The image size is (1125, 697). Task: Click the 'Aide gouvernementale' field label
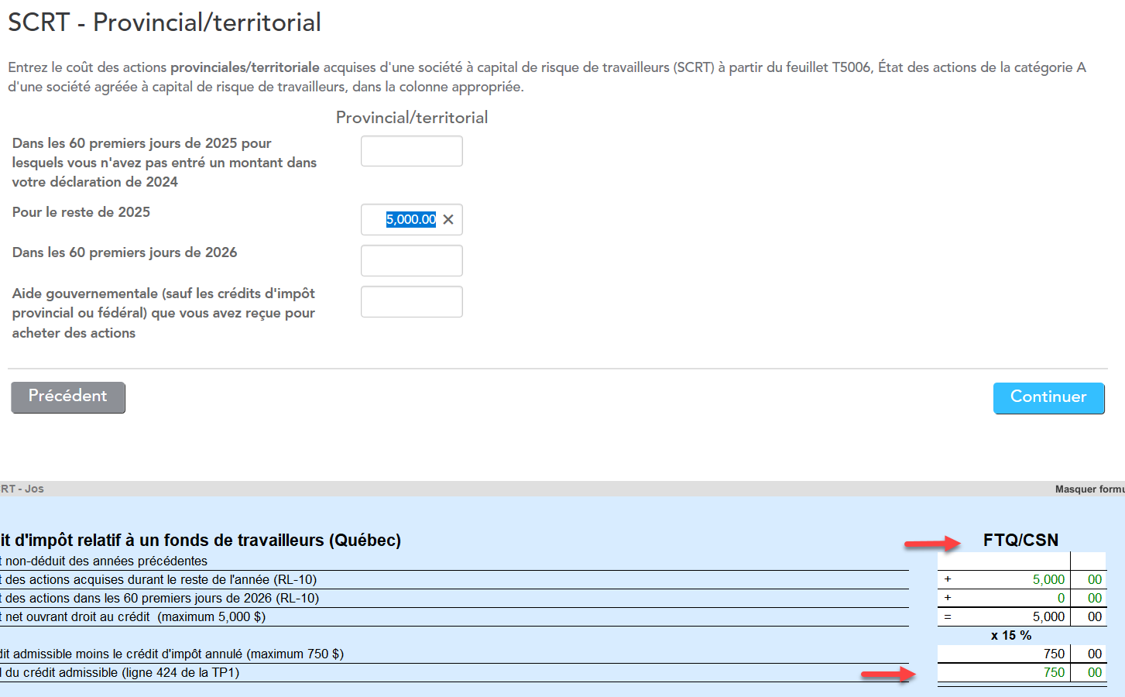pyautogui.click(x=163, y=313)
